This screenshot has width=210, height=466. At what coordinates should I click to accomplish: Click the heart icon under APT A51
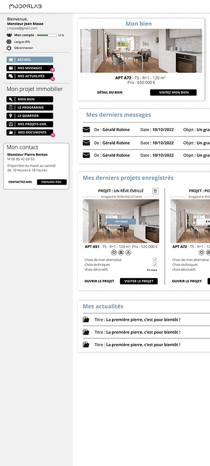pos(114,252)
